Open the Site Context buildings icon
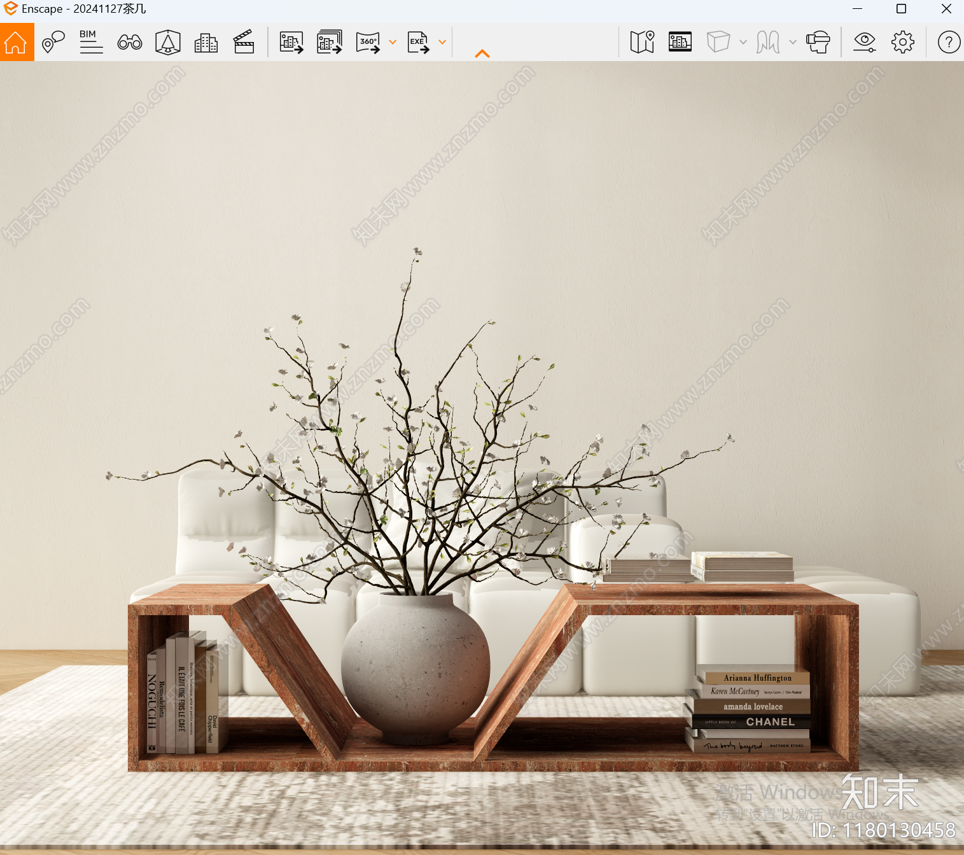 pyautogui.click(x=206, y=43)
